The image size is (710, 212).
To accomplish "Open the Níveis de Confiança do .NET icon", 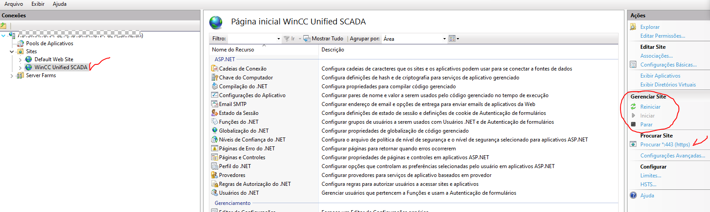I will [215, 140].
